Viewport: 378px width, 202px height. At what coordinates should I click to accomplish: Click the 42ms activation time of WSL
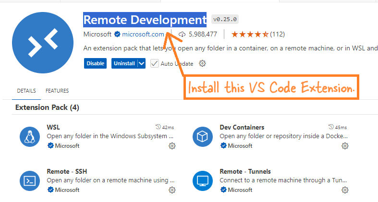click(x=168, y=127)
